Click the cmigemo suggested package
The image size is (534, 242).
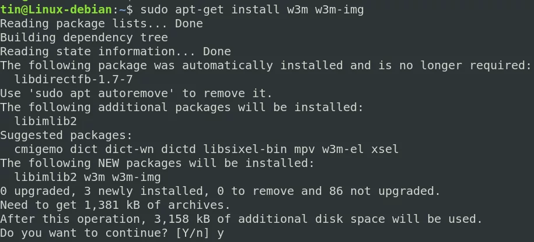point(39,149)
